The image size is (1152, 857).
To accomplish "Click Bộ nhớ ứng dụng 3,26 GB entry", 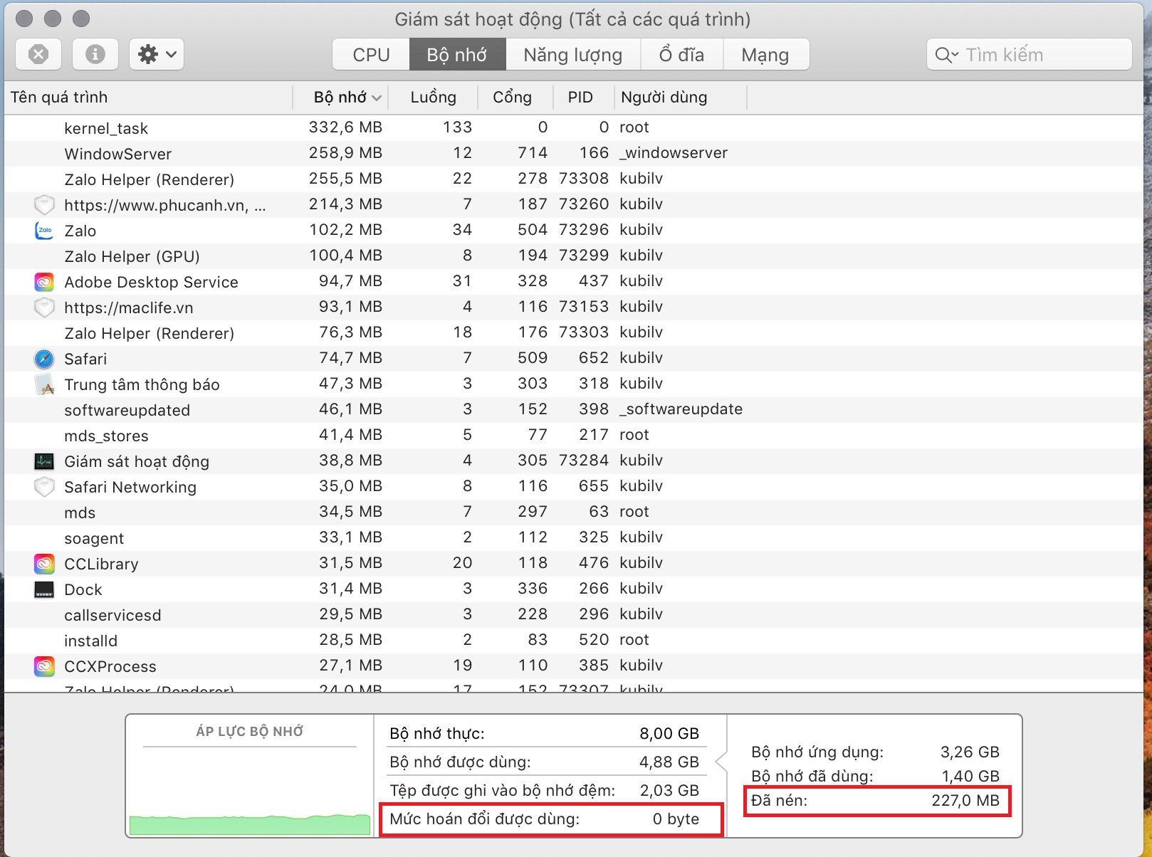I will pyautogui.click(x=876, y=752).
